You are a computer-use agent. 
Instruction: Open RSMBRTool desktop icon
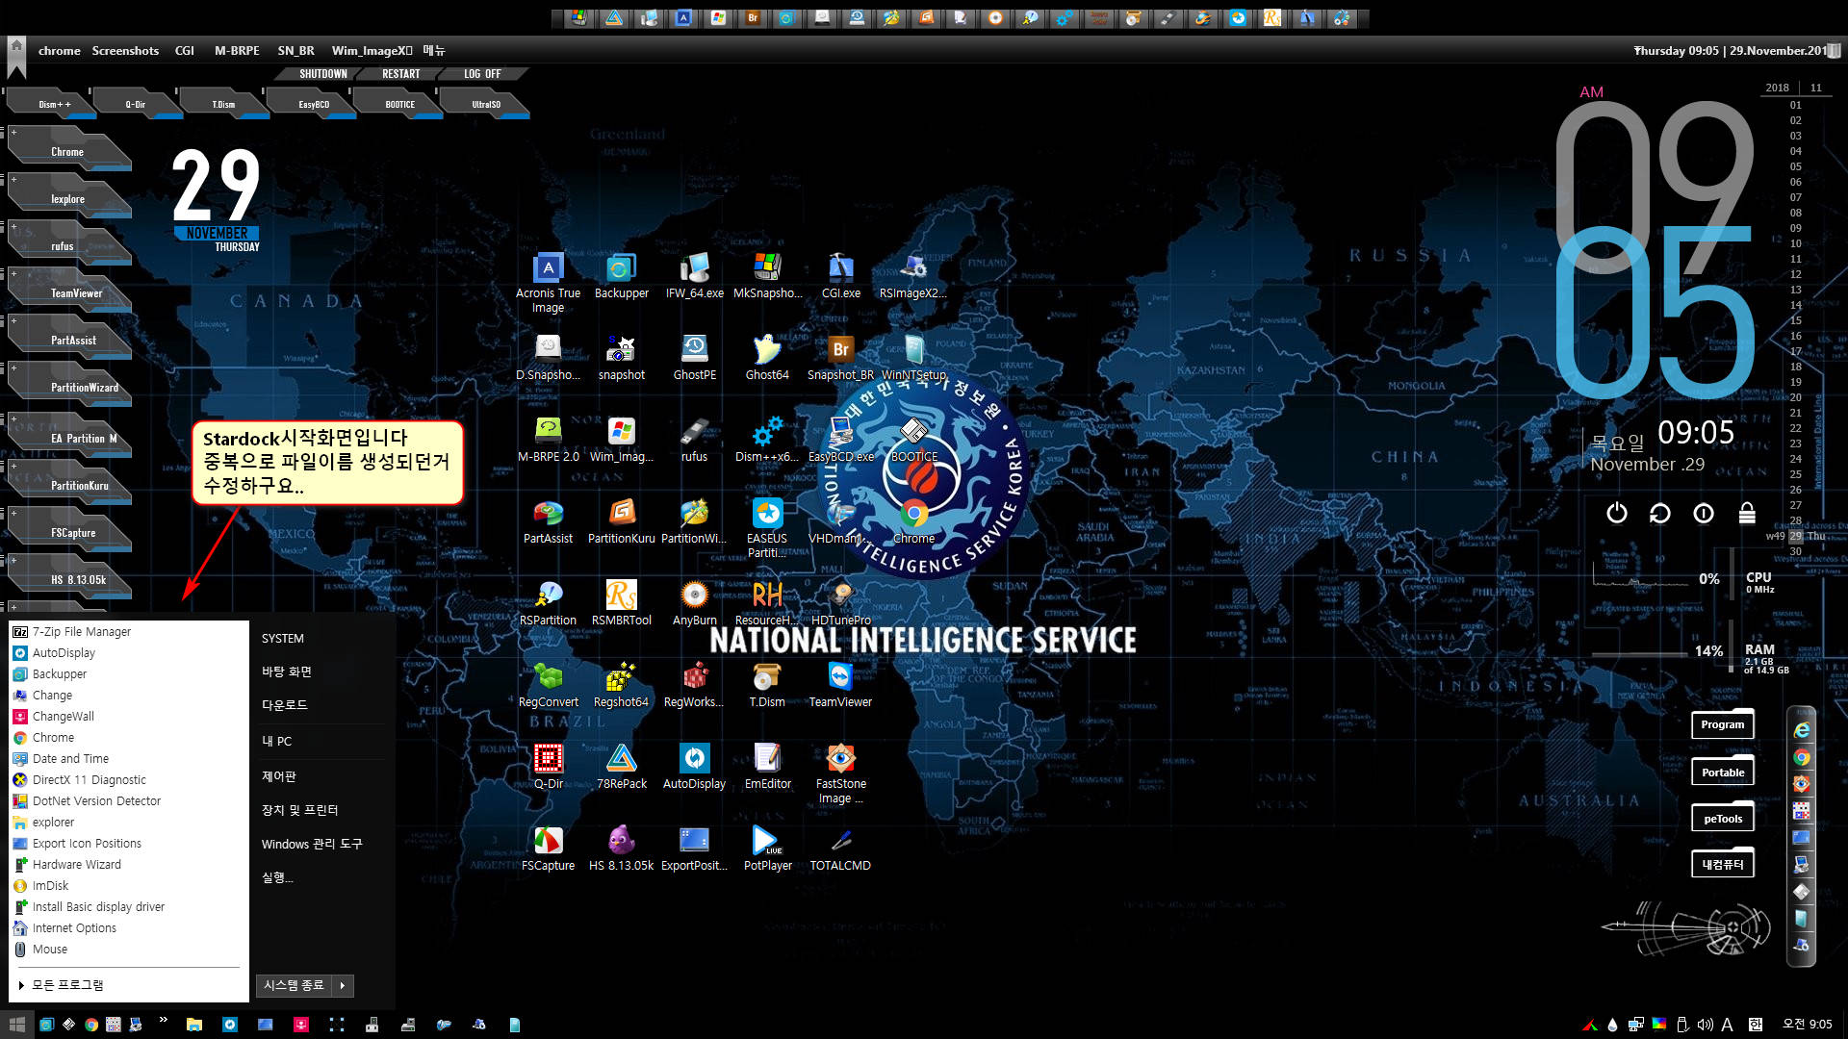click(621, 603)
